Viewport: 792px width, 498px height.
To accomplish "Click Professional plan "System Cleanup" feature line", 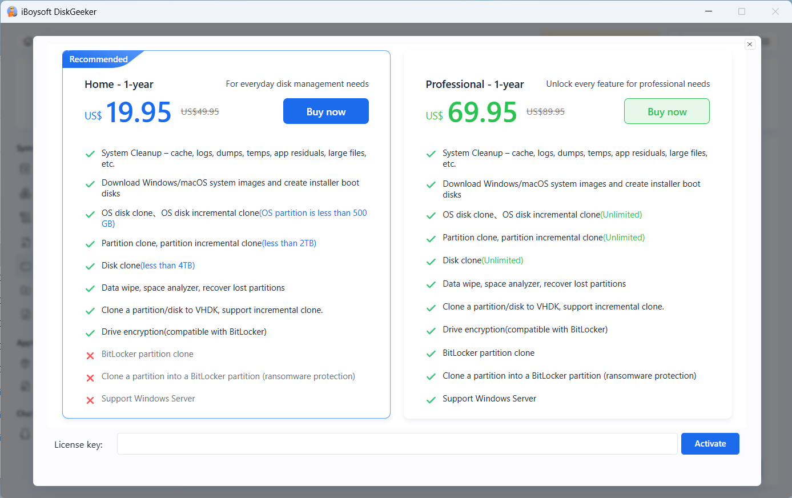I will 575,158.
